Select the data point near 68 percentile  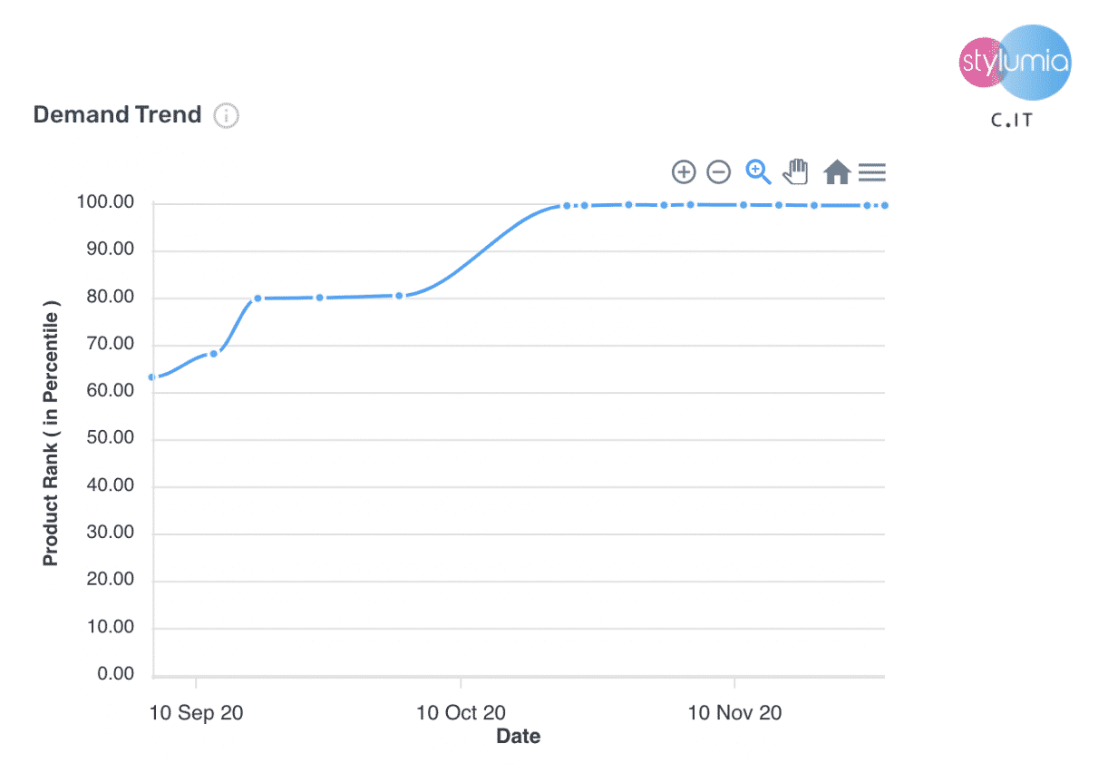click(214, 353)
